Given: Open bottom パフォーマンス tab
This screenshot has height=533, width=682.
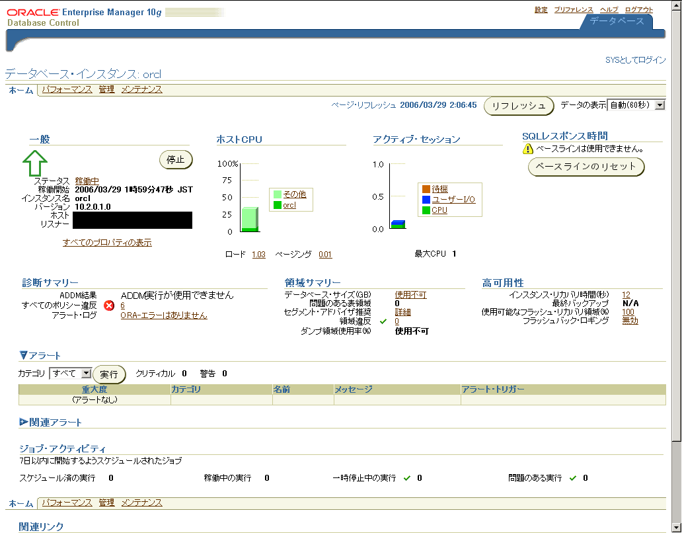Looking at the screenshot, I should pyautogui.click(x=67, y=503).
